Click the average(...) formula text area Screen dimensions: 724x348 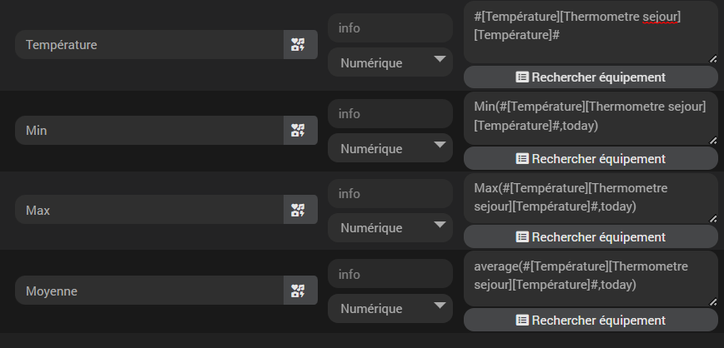(589, 276)
